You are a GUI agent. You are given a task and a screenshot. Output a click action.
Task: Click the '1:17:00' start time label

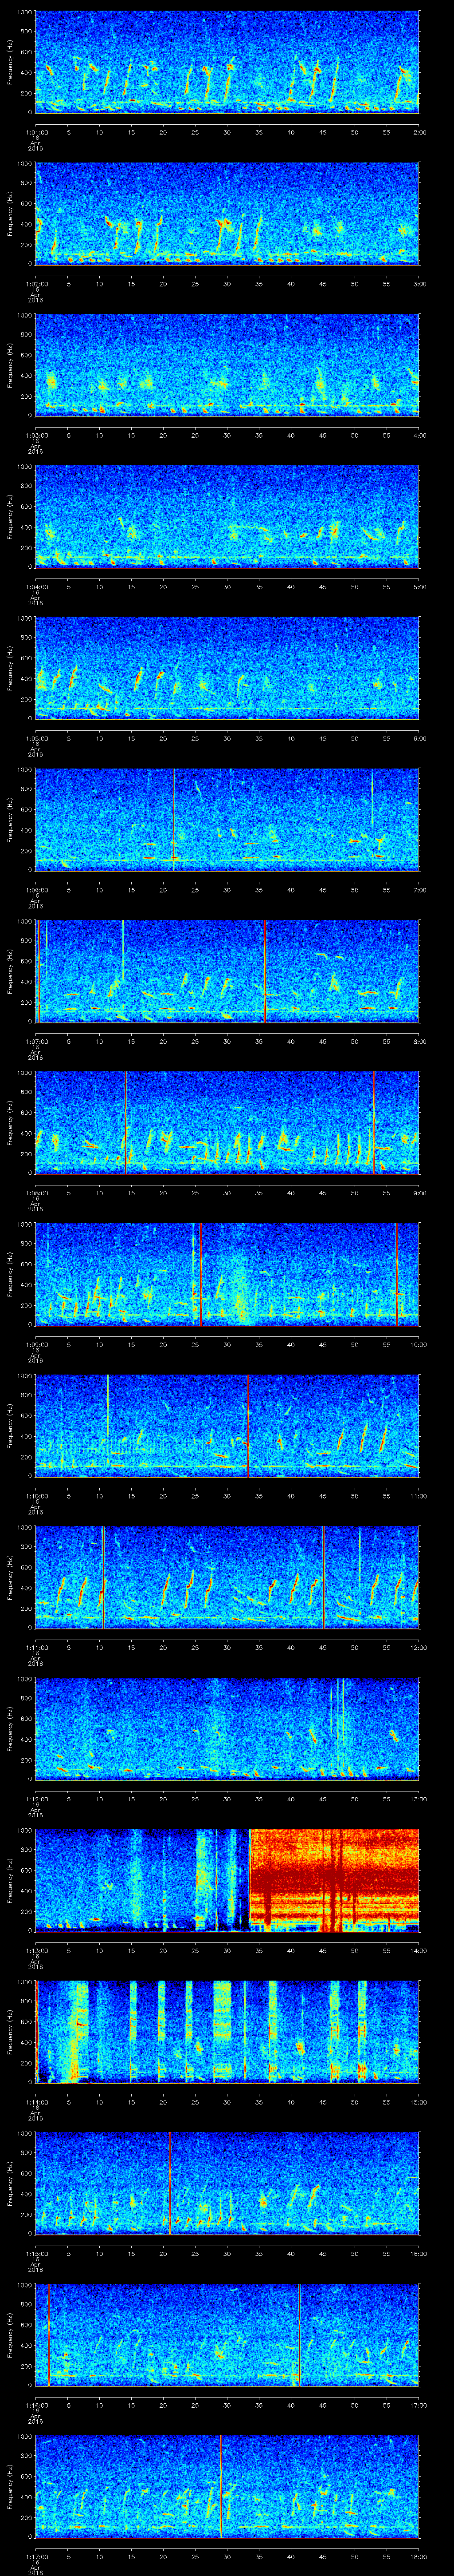tap(36, 2558)
